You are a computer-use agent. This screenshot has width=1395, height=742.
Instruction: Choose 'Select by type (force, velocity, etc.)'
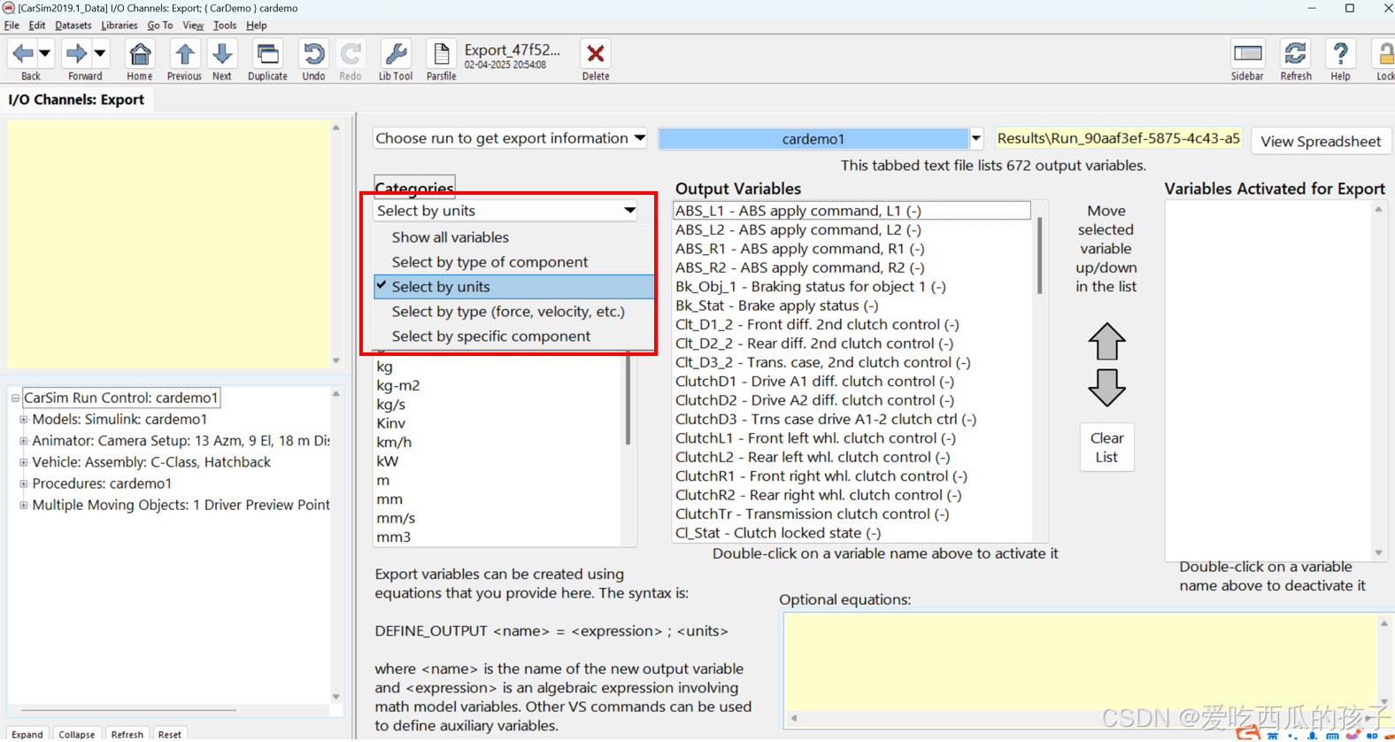[x=513, y=312]
